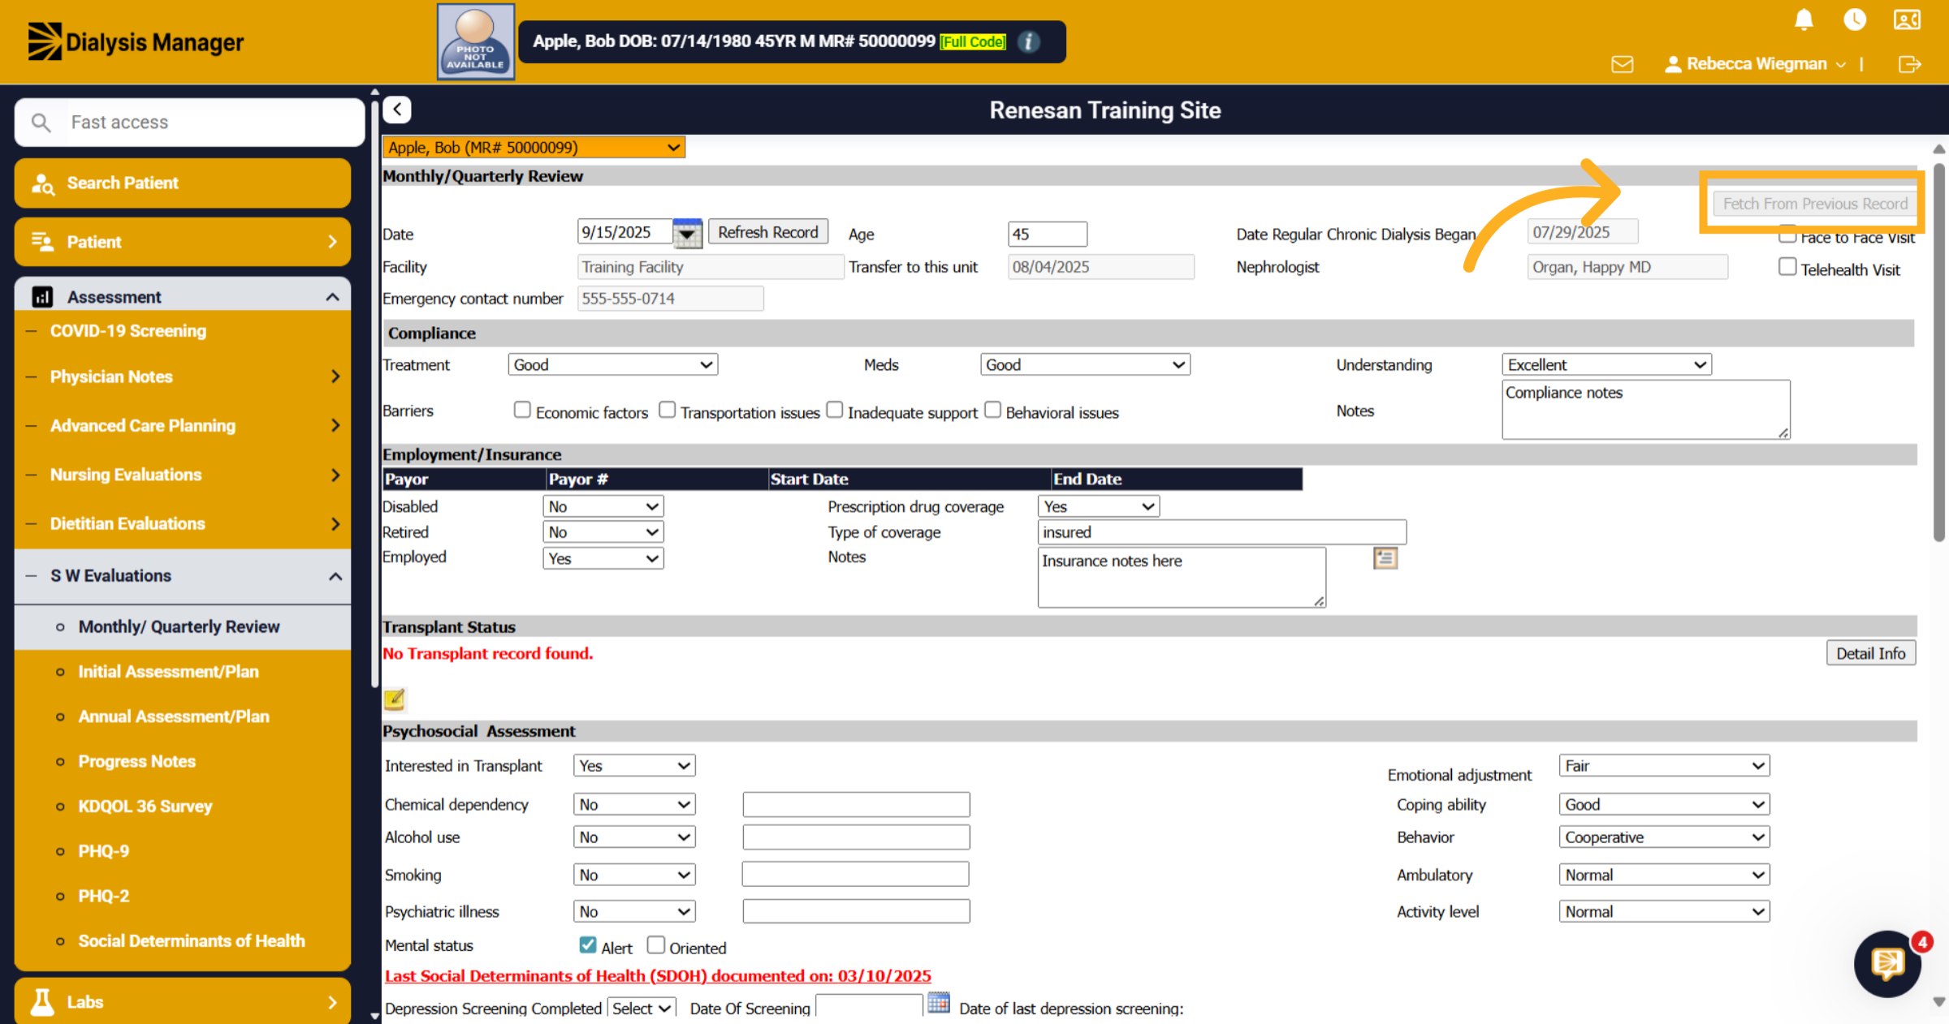Open the Last SDOH documented link

click(x=658, y=975)
